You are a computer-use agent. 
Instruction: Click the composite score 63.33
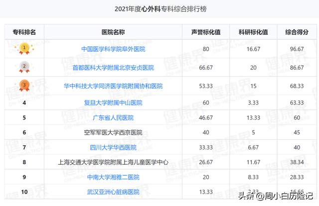pyautogui.click(x=297, y=103)
